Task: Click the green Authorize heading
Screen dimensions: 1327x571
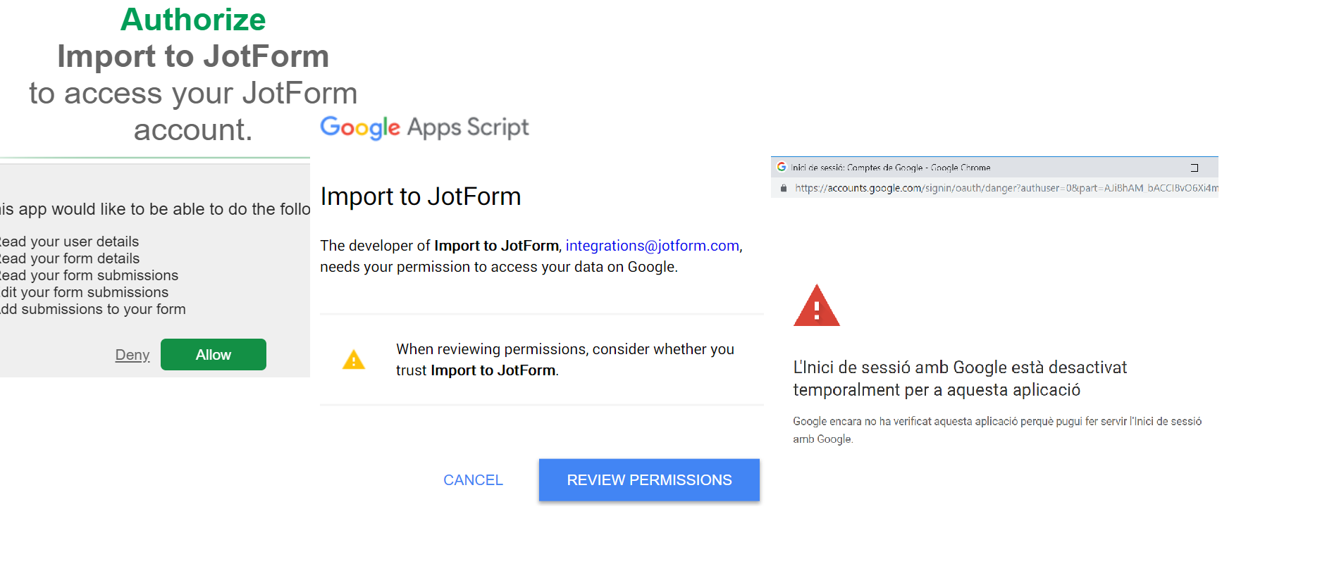Action: tap(193, 20)
